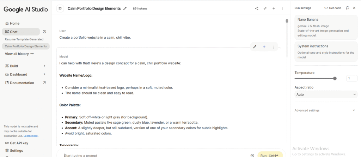
Task: Start a new chat with plus icon
Action: tap(274, 8)
